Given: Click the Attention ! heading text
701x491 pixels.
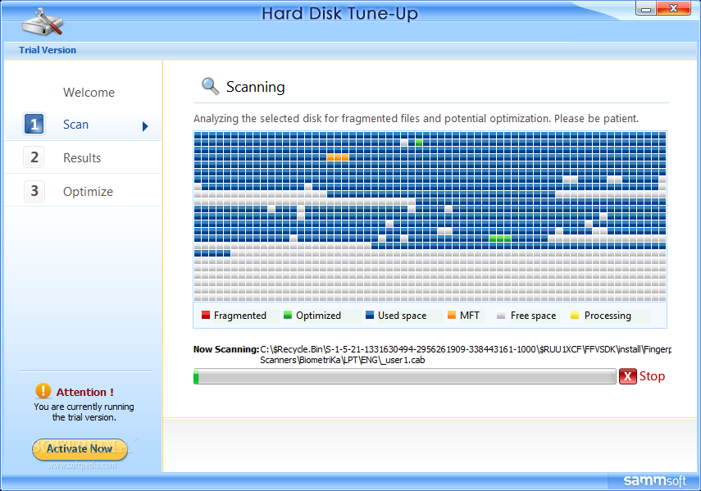Looking at the screenshot, I should pos(85,393).
